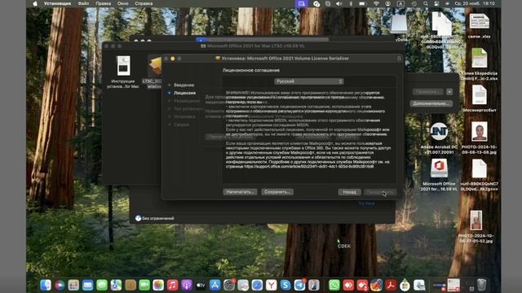Click the volume icon in menu bar
Viewport: 522px width, 293px height.
339,3
